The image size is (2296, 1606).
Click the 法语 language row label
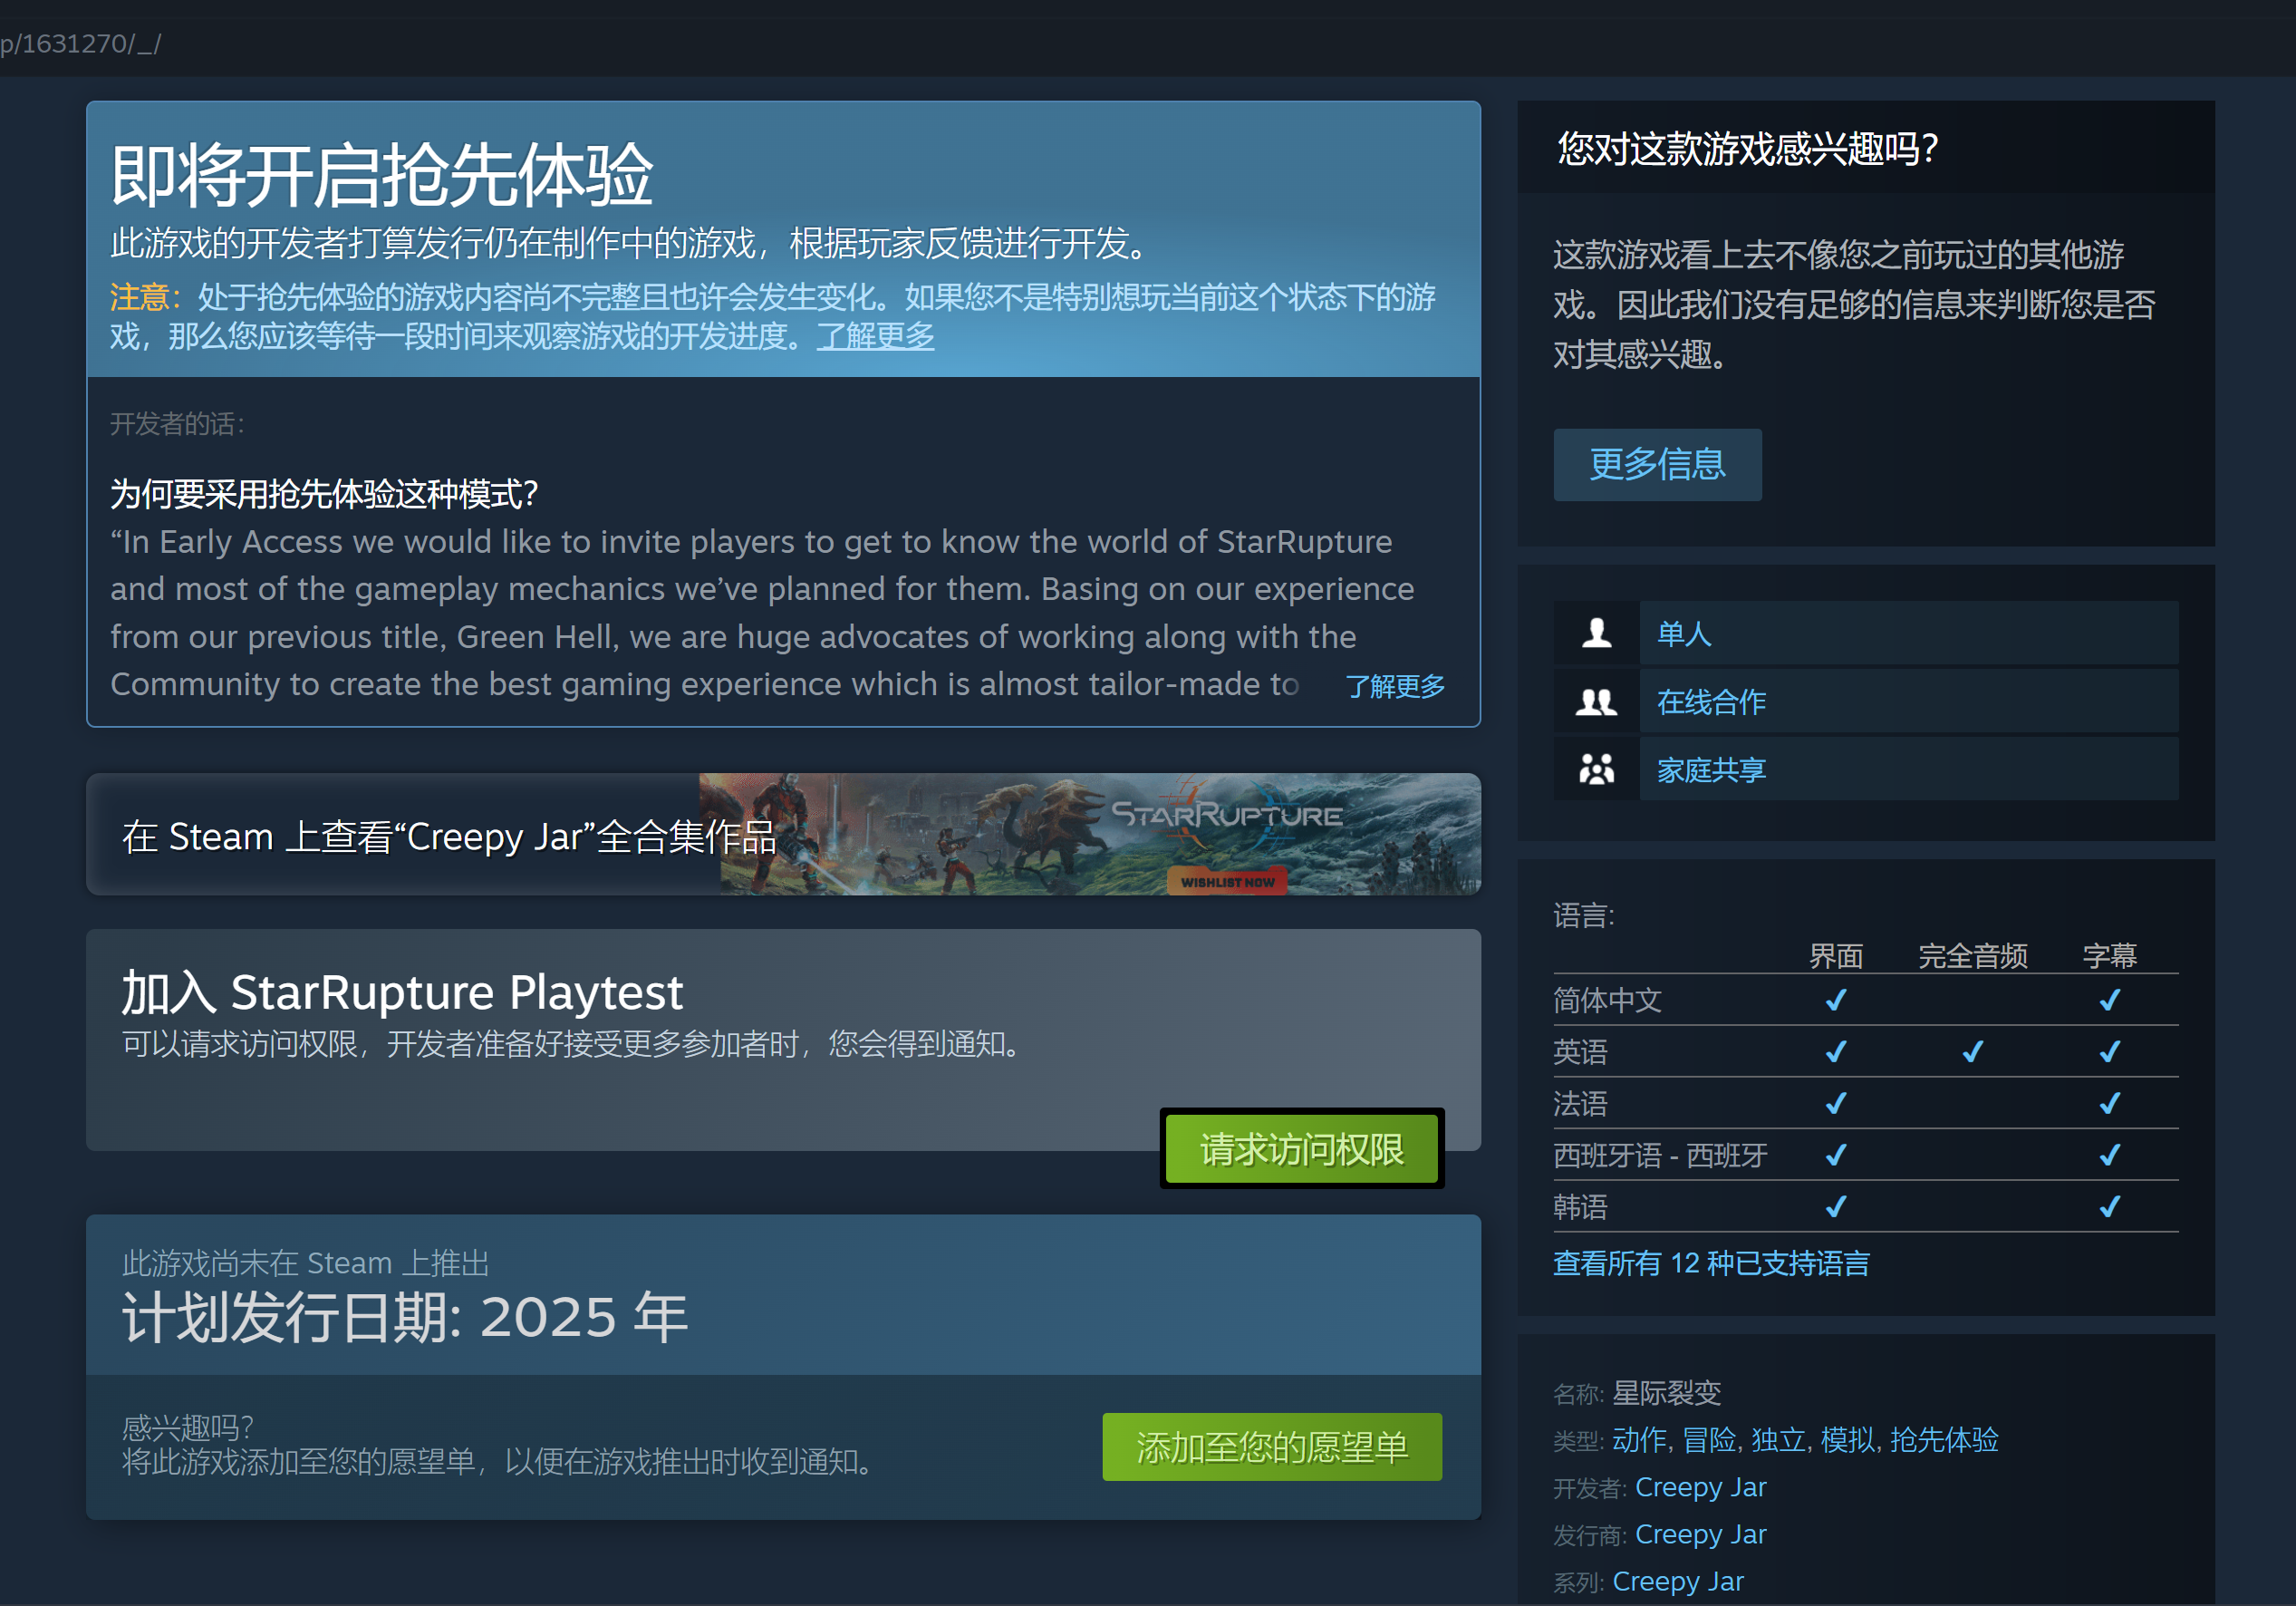(x=1580, y=1104)
